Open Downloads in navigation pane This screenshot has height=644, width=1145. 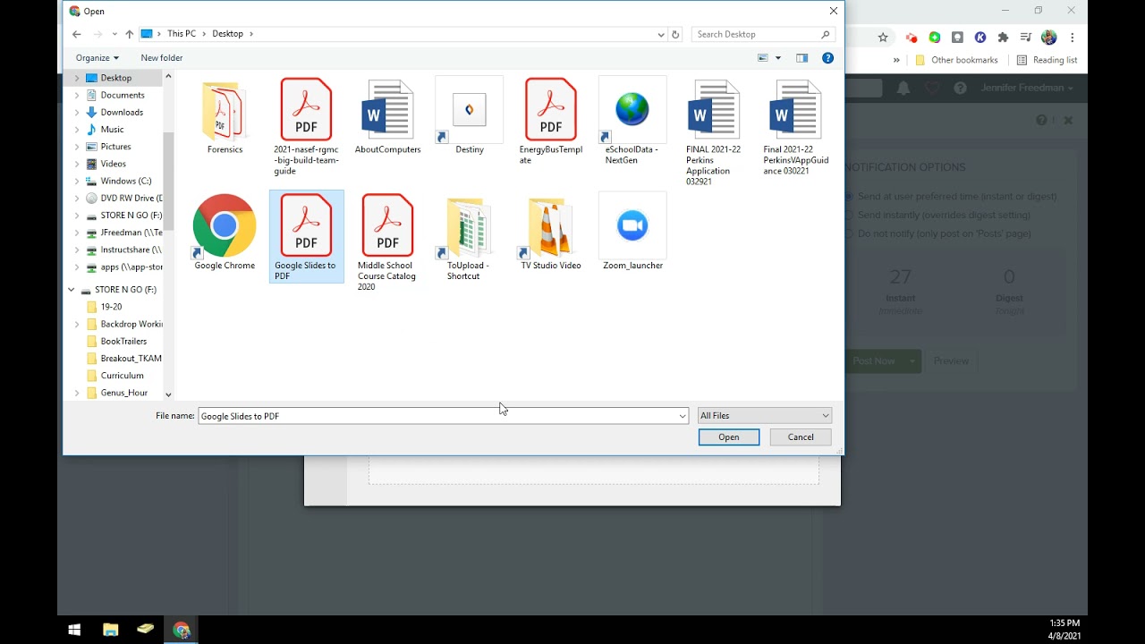[x=122, y=113]
